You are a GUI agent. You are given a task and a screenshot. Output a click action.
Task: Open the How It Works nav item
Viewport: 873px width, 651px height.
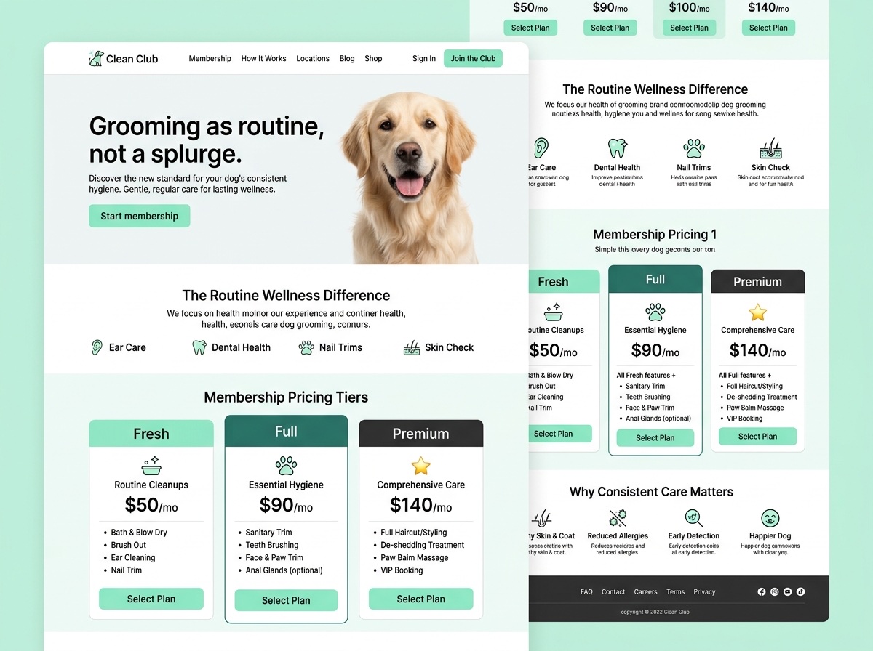point(263,59)
